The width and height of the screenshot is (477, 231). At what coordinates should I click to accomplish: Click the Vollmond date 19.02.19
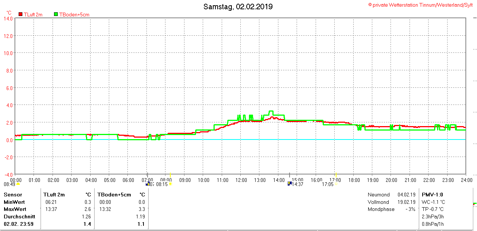(407, 202)
